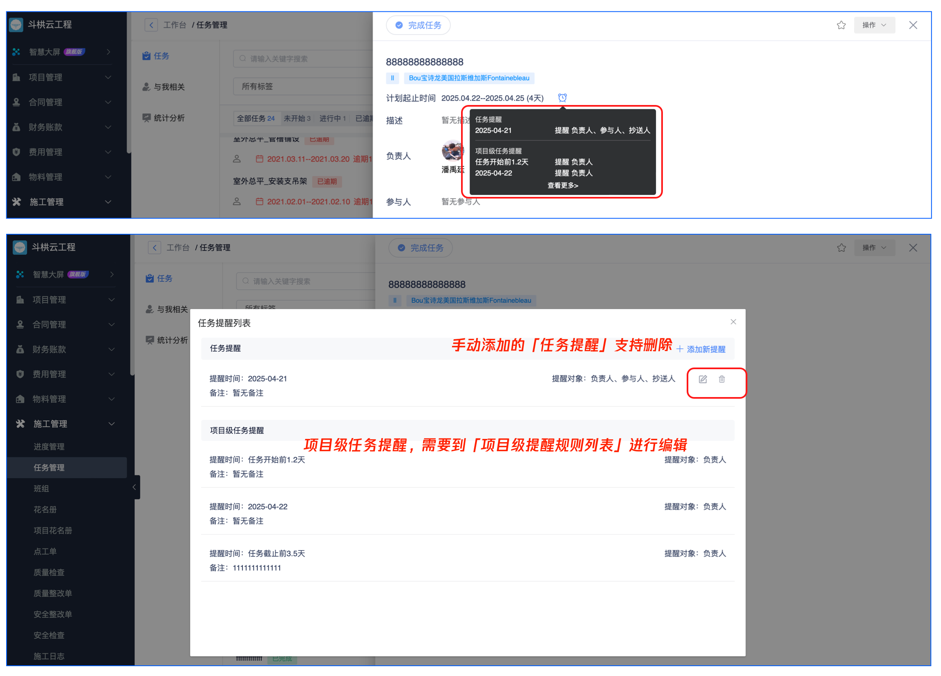This screenshot has width=941, height=676.
Task: Click 查看更多> in reminder tooltip
Action: pyautogui.click(x=563, y=185)
